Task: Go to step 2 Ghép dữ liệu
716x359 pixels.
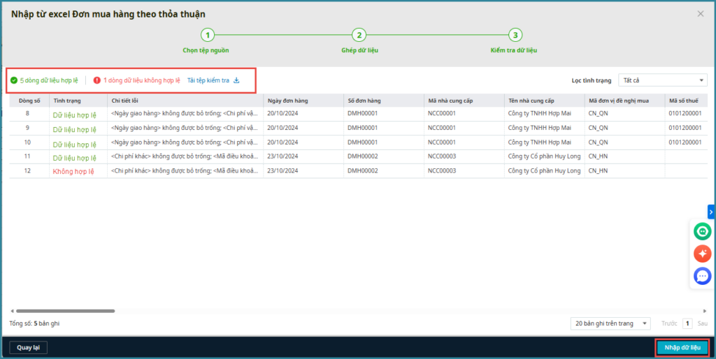Action: coord(358,35)
